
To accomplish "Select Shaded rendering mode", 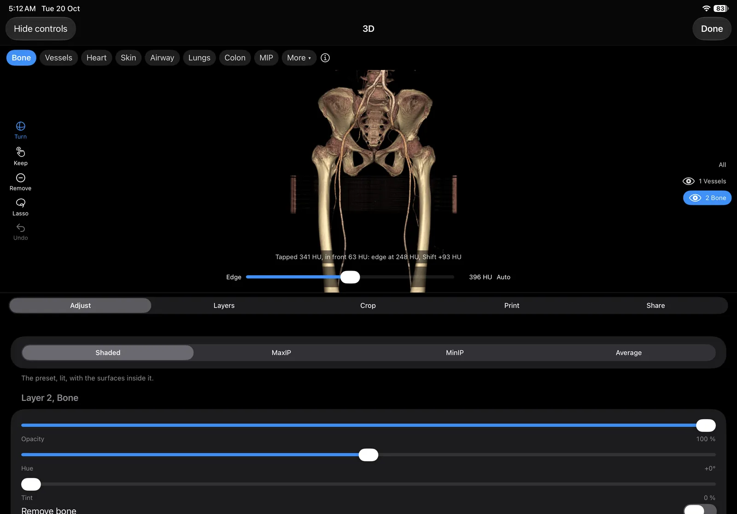I will point(108,352).
